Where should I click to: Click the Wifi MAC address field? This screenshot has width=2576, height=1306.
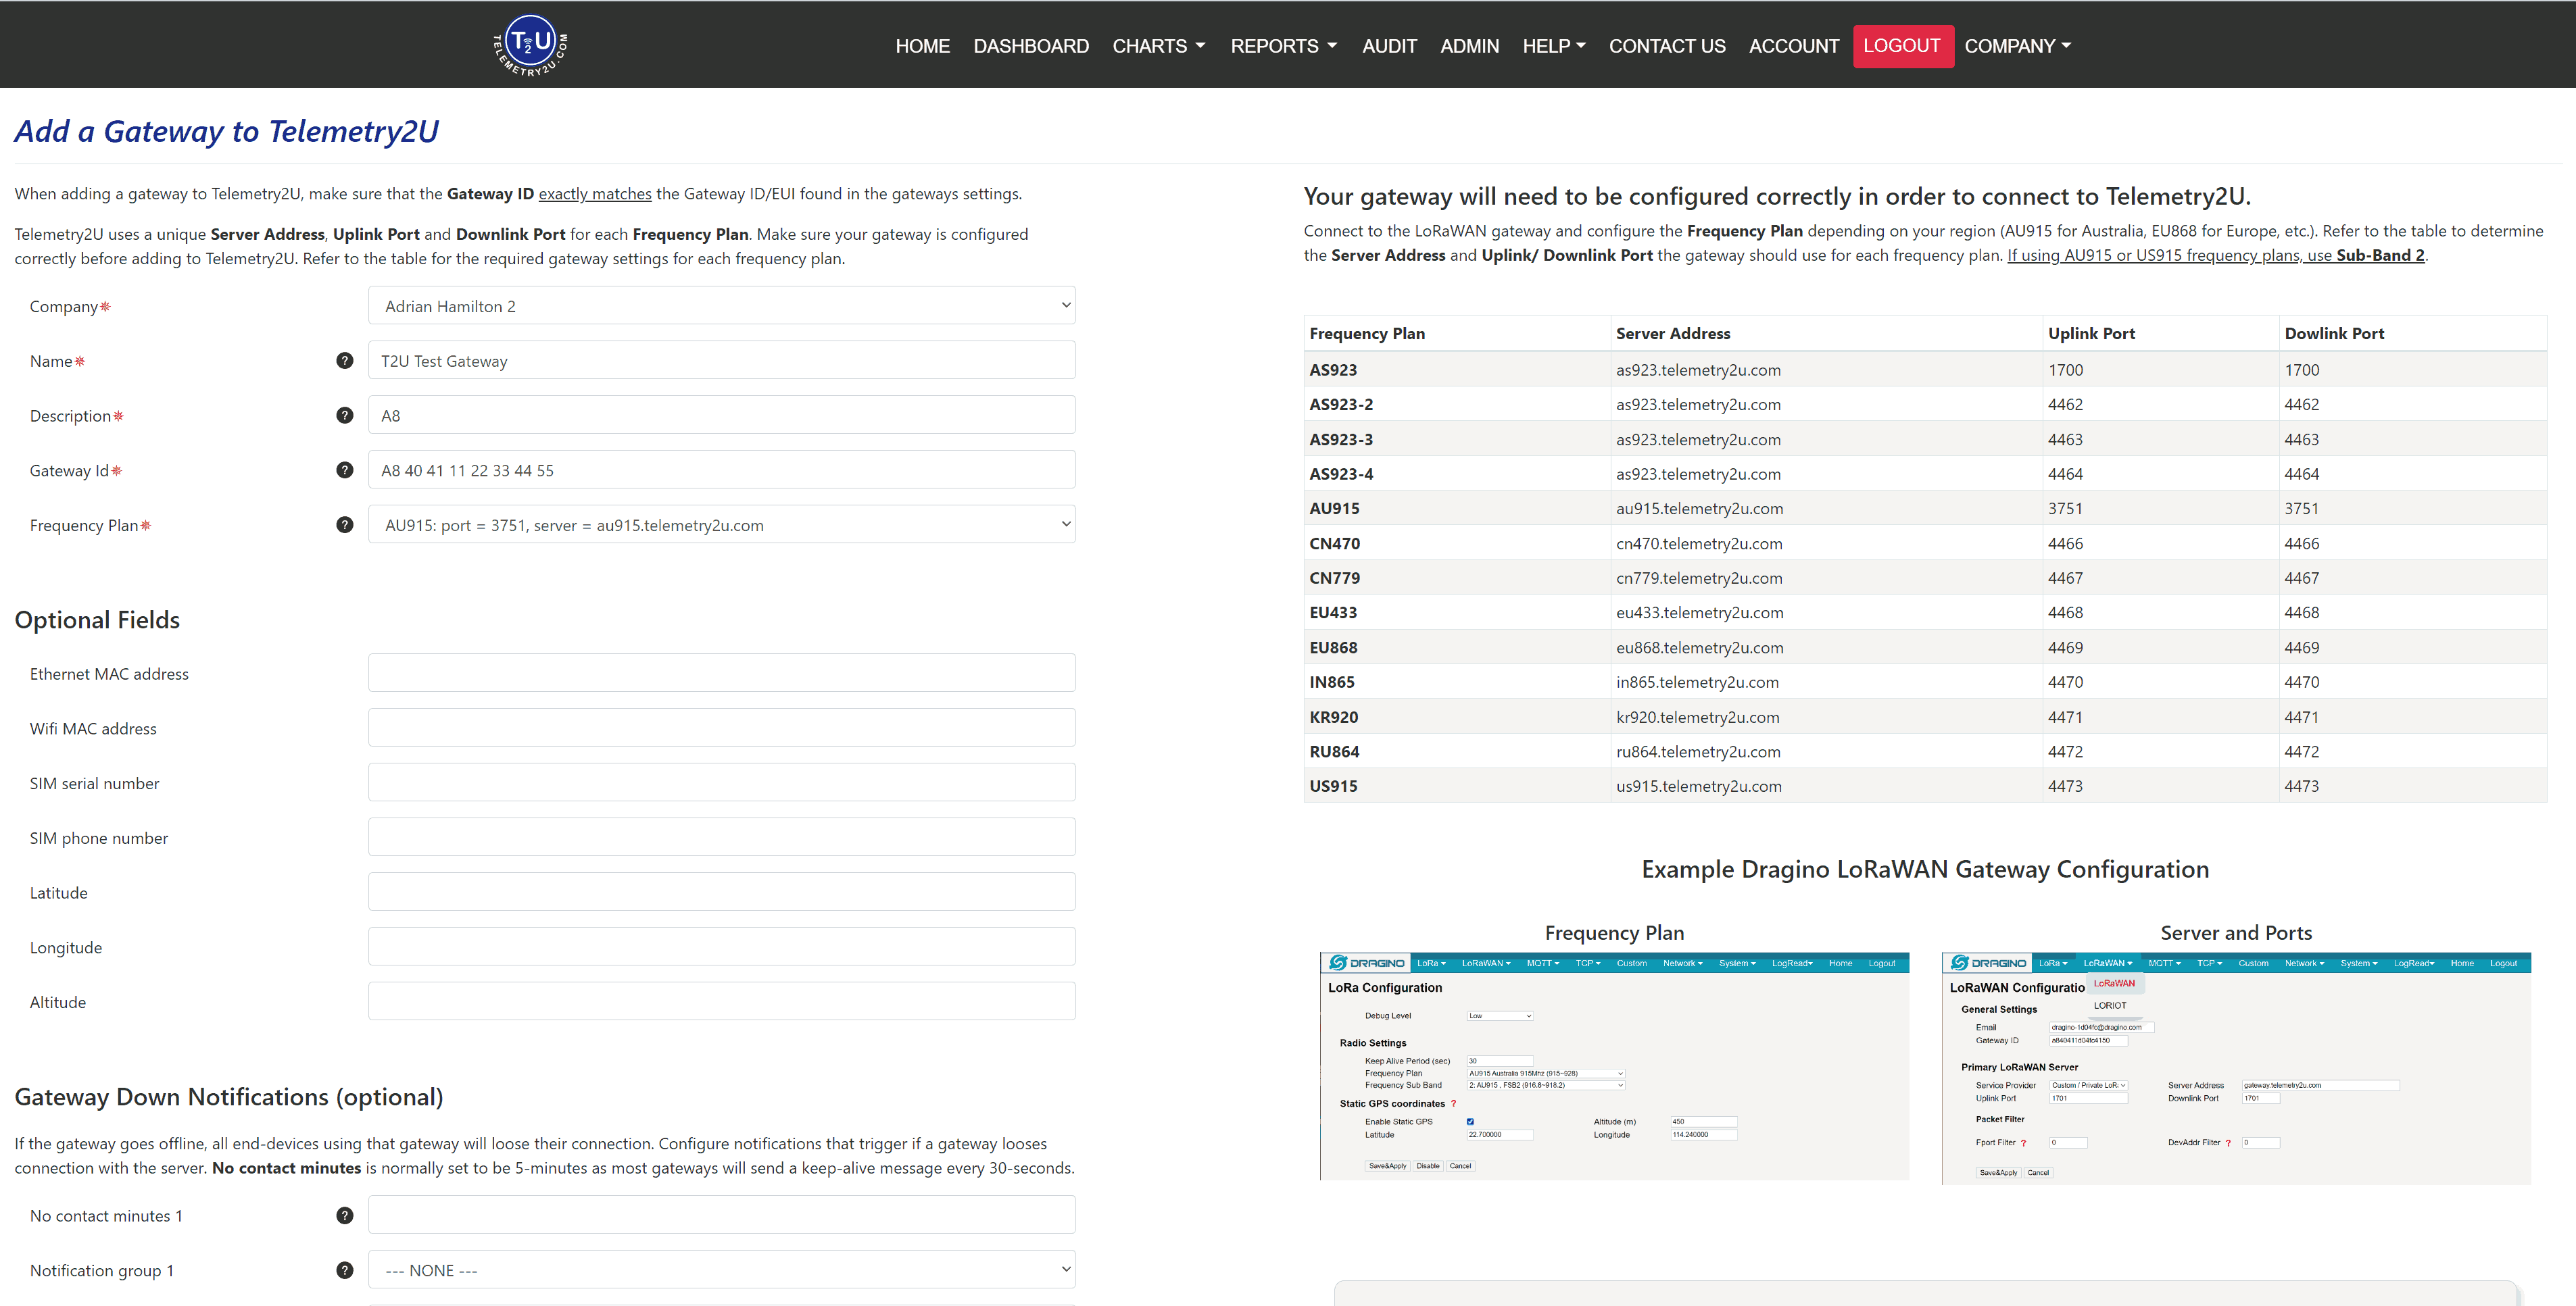(721, 728)
